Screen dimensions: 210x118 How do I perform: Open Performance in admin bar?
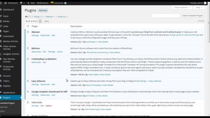42,3
